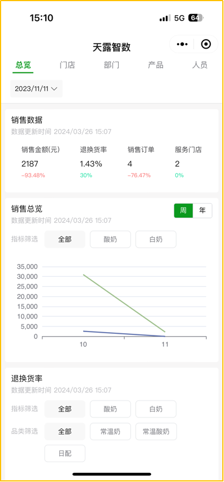
Task: Expand the 2023/11/11 date dropdown
Action: tap(36, 89)
